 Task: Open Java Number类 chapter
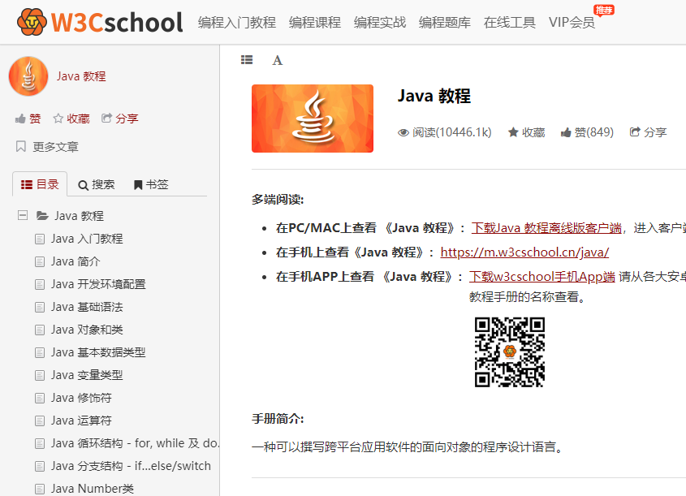[x=93, y=489]
